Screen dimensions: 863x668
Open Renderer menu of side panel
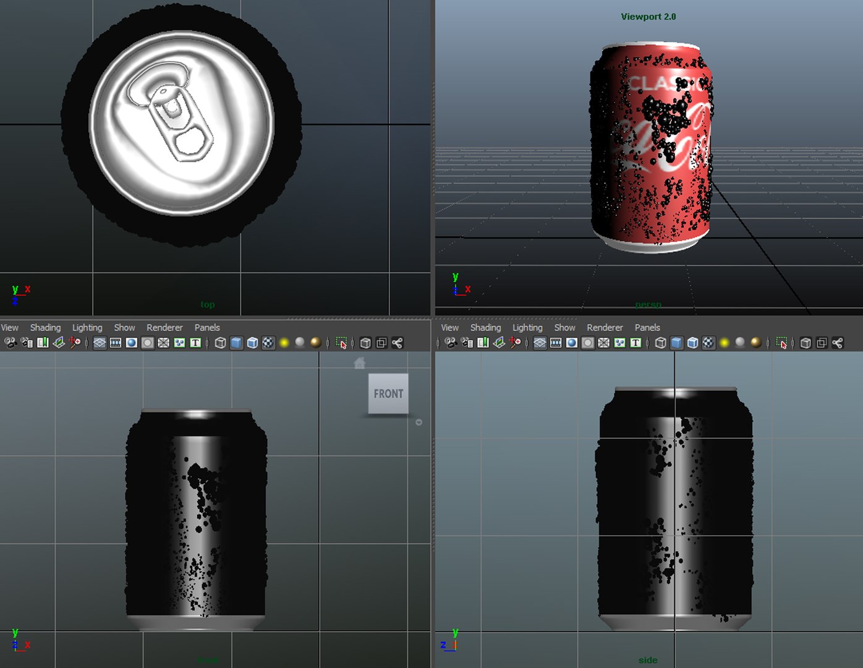click(x=605, y=328)
